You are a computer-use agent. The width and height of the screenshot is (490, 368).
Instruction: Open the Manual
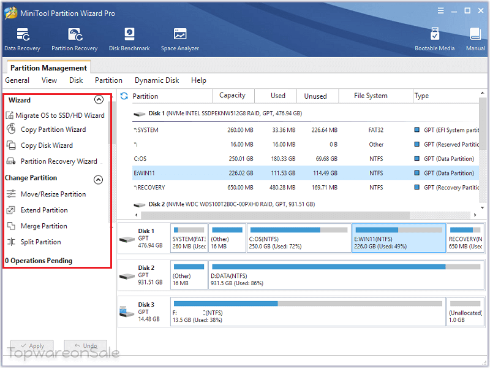tap(475, 39)
